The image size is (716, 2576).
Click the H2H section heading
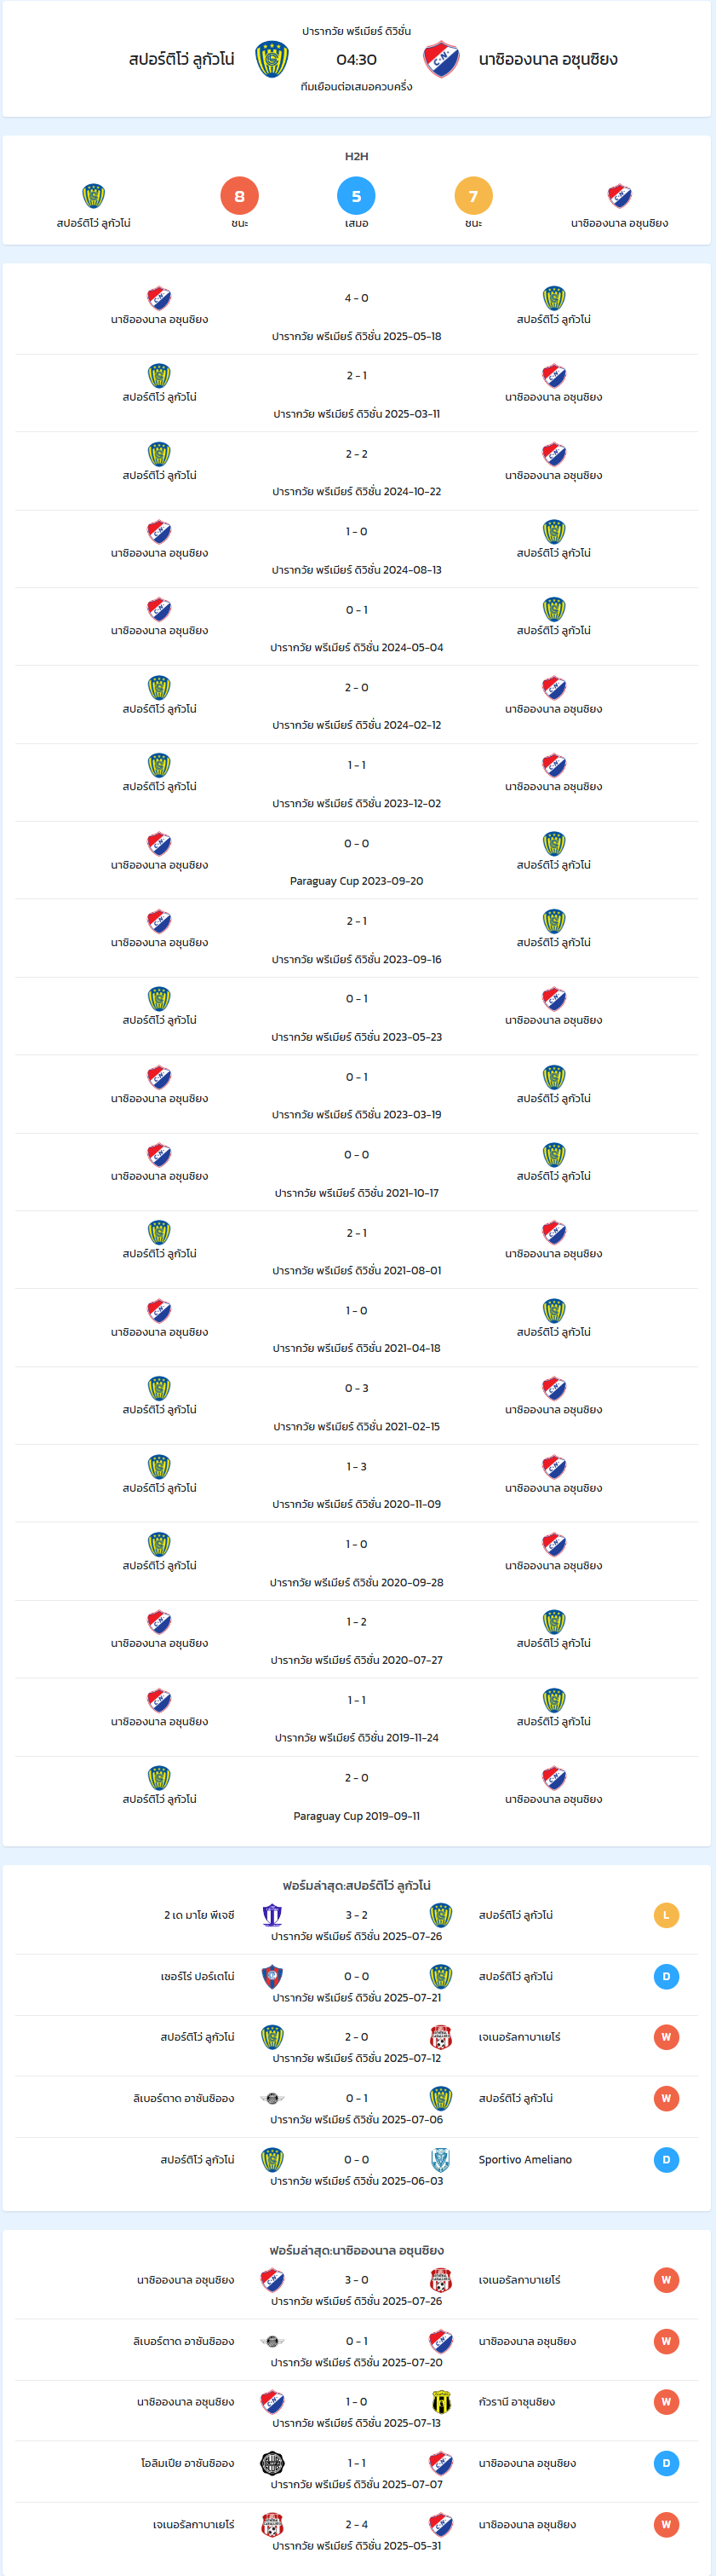(357, 156)
